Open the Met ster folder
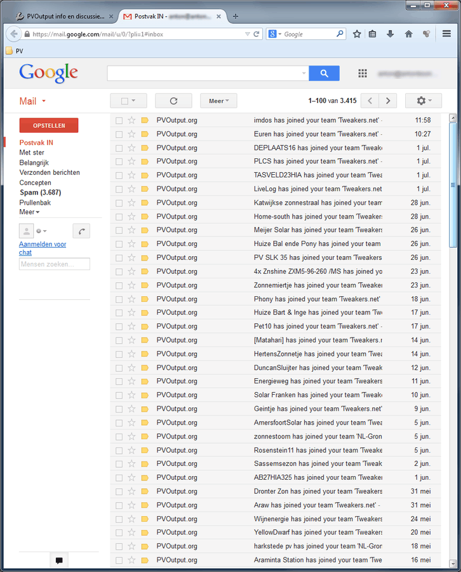461x572 pixels. [32, 153]
